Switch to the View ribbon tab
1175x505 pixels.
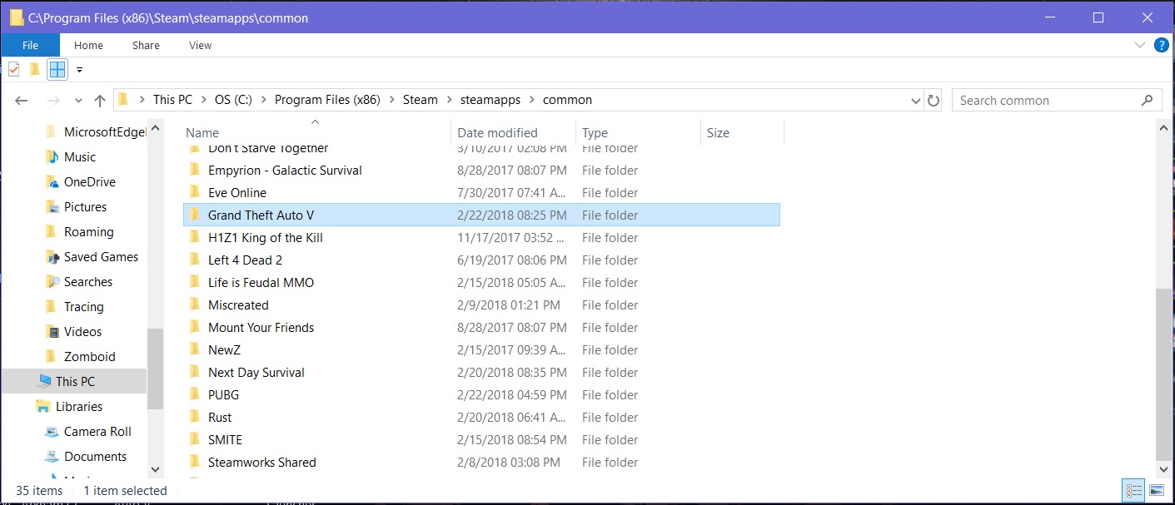click(199, 45)
